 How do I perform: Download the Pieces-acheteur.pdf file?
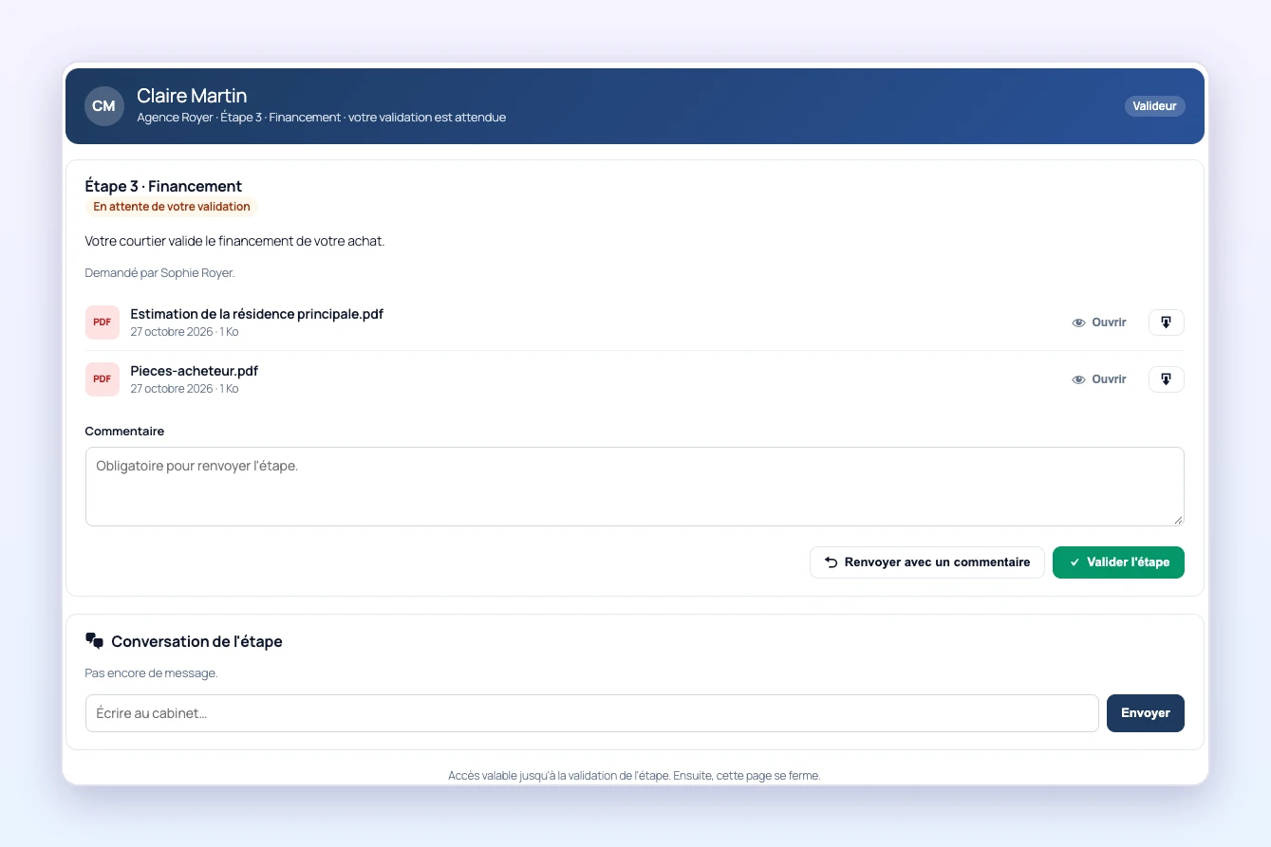[1166, 379]
